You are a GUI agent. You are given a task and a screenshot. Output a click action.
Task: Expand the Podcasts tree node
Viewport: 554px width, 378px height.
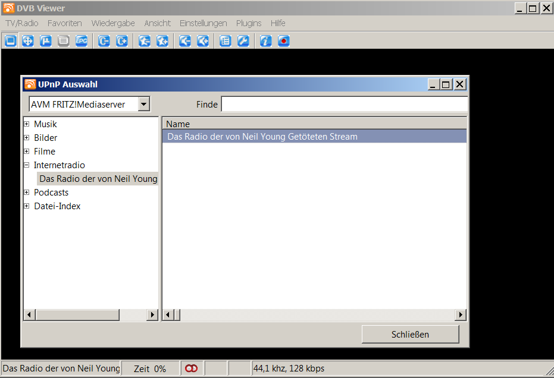[27, 193]
